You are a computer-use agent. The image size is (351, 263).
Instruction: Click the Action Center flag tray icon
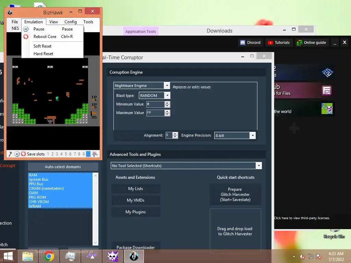coord(319,256)
